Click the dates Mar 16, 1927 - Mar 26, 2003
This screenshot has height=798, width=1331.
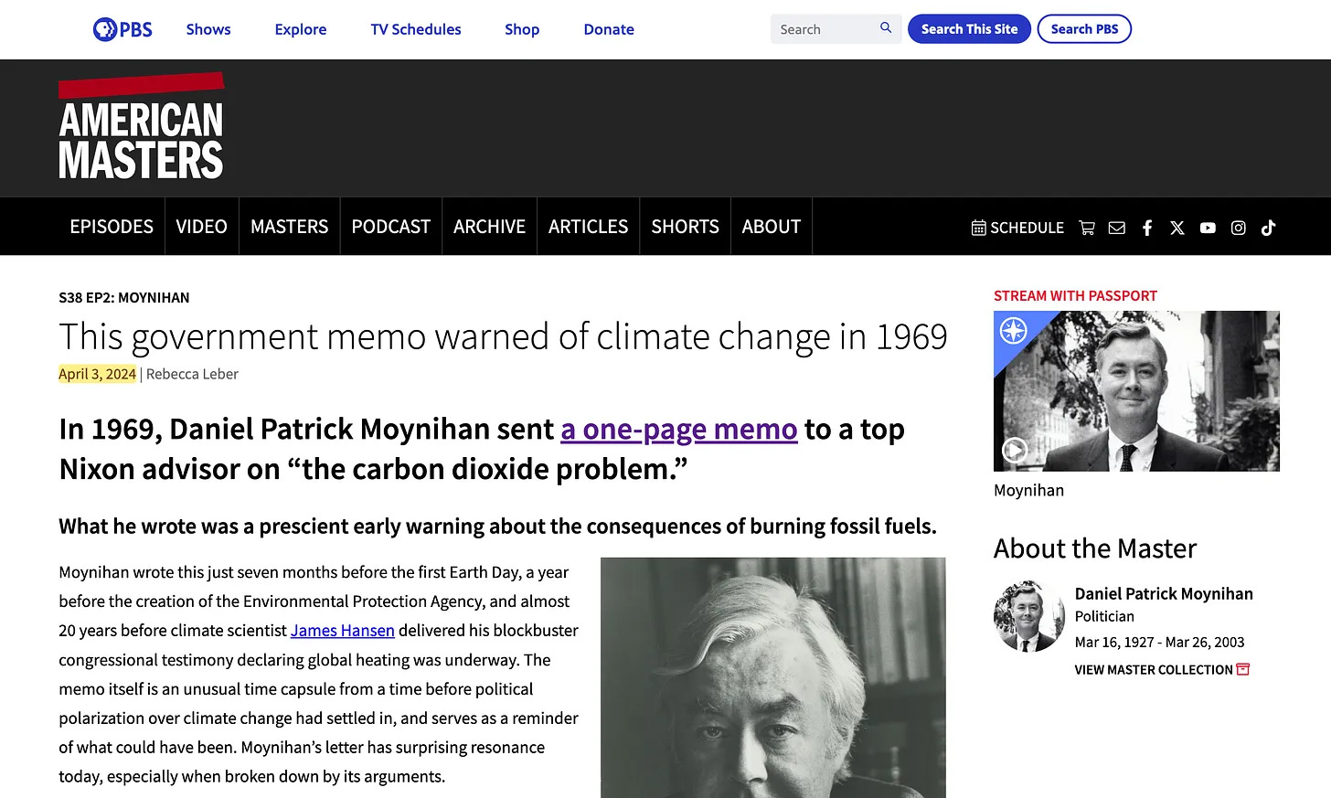point(1159,643)
